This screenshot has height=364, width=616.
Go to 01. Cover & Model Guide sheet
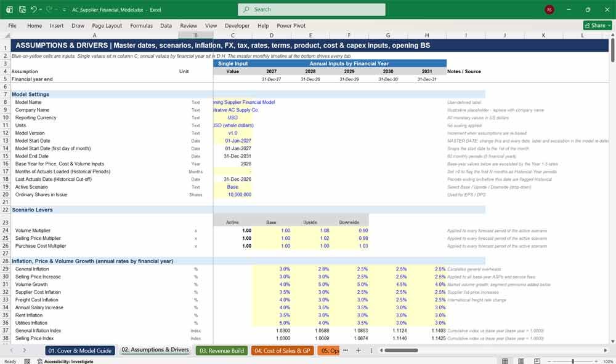79,350
